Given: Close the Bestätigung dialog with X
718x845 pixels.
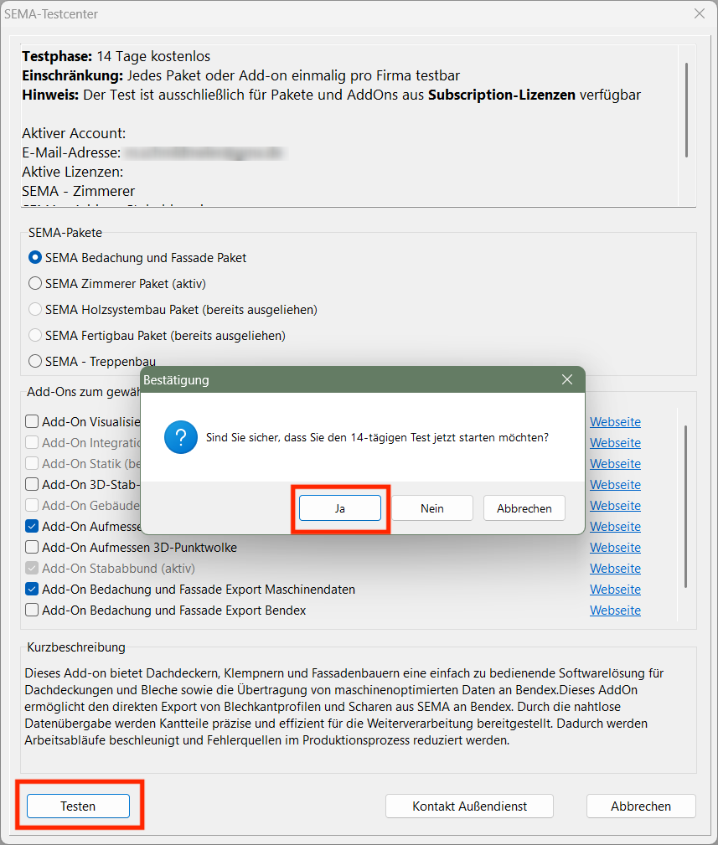Looking at the screenshot, I should (567, 379).
